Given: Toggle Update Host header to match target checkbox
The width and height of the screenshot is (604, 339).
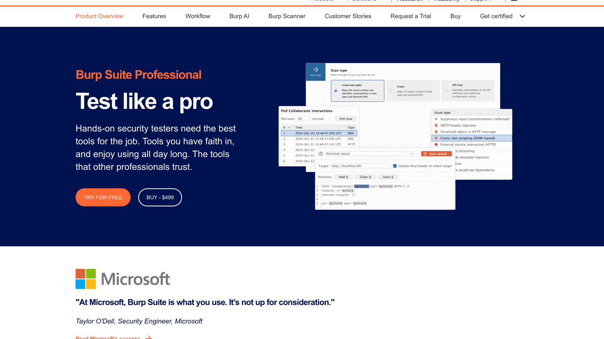Looking at the screenshot, I should point(395,166).
